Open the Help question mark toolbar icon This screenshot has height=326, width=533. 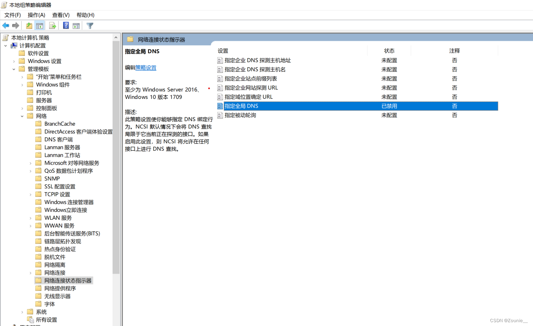coord(66,25)
